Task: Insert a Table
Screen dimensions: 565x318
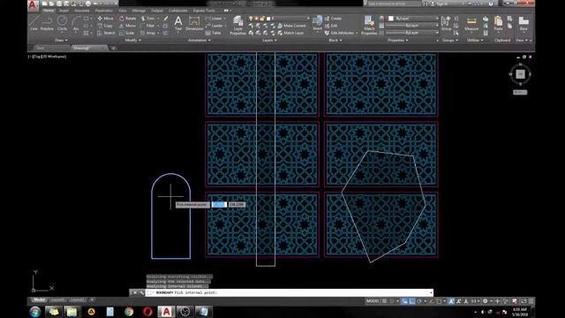Action: pos(213,33)
